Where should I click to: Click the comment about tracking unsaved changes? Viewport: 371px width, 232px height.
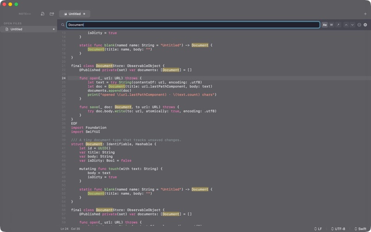coord(126,140)
